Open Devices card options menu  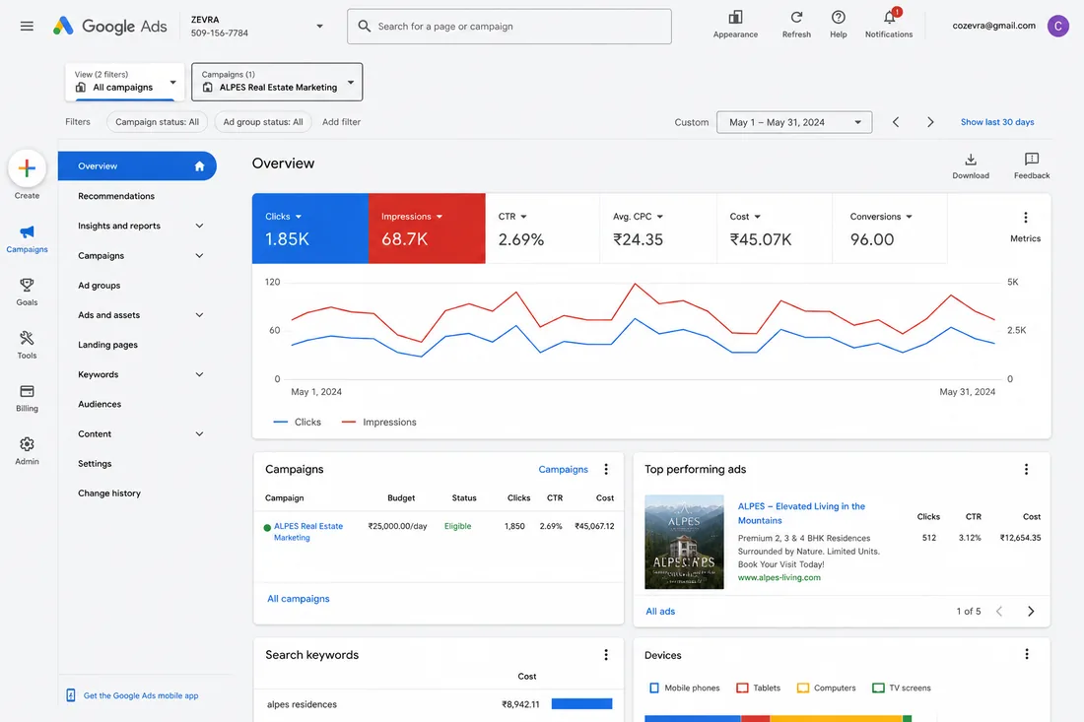point(1026,654)
